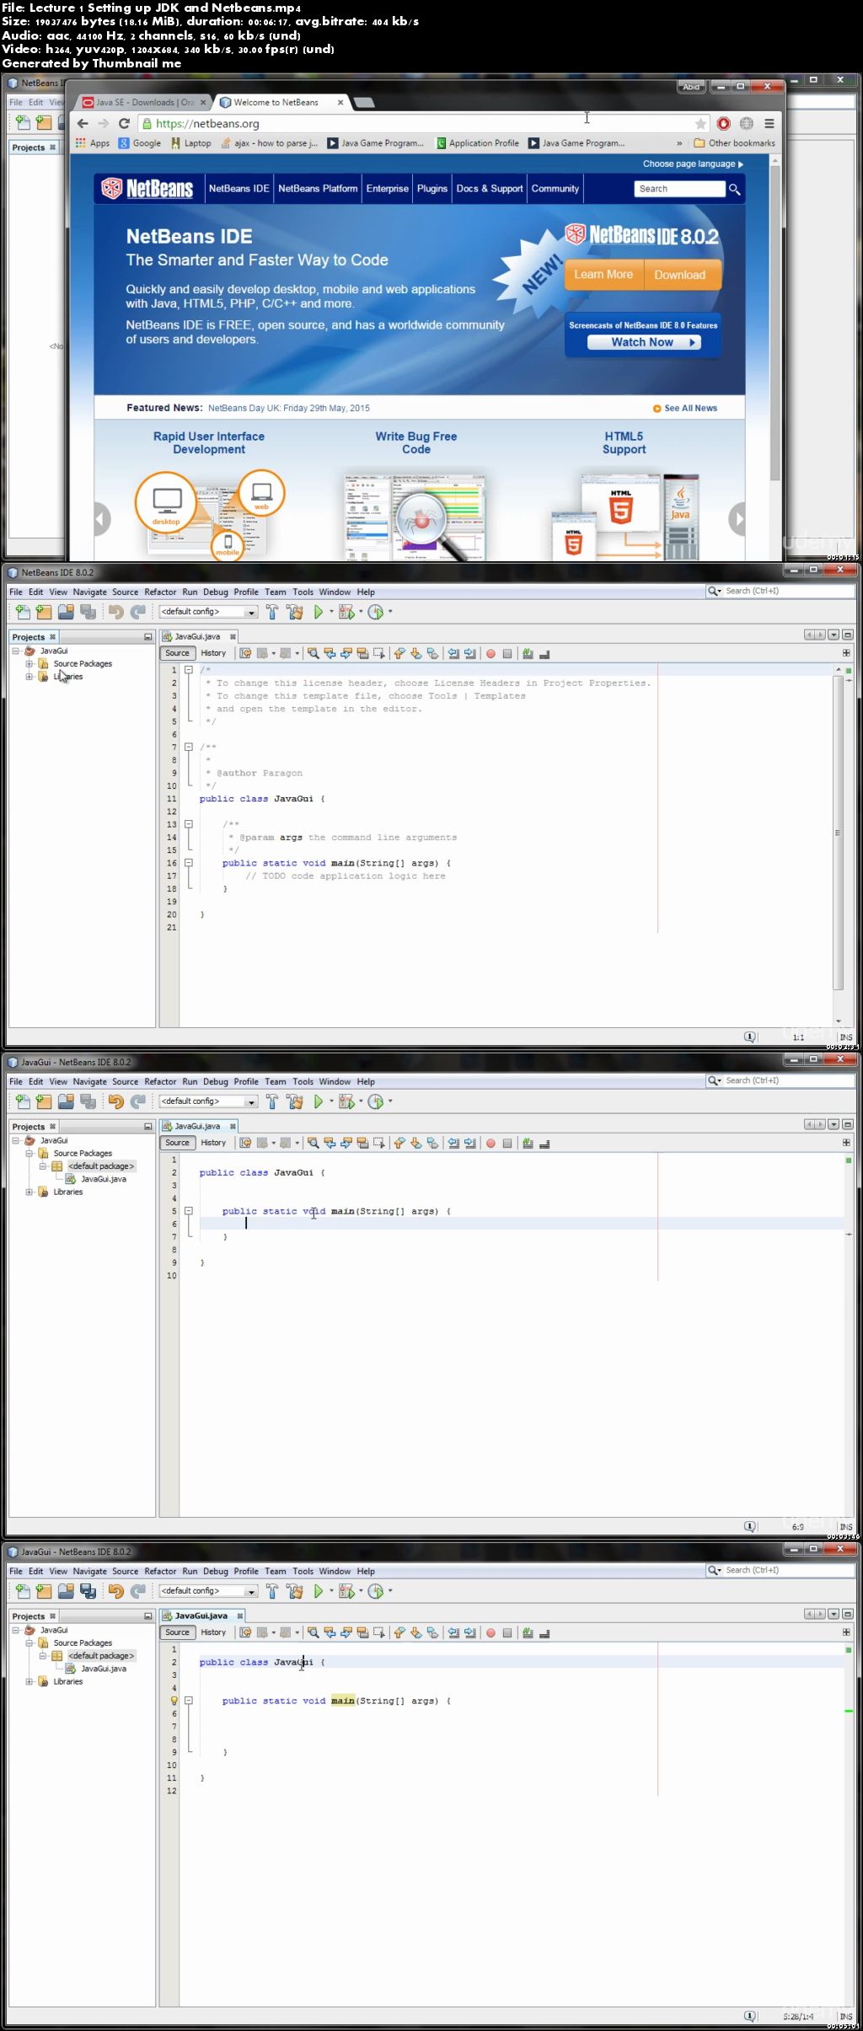Click Search (Ctrl+I) box in 10-line editor window

tap(780, 1080)
